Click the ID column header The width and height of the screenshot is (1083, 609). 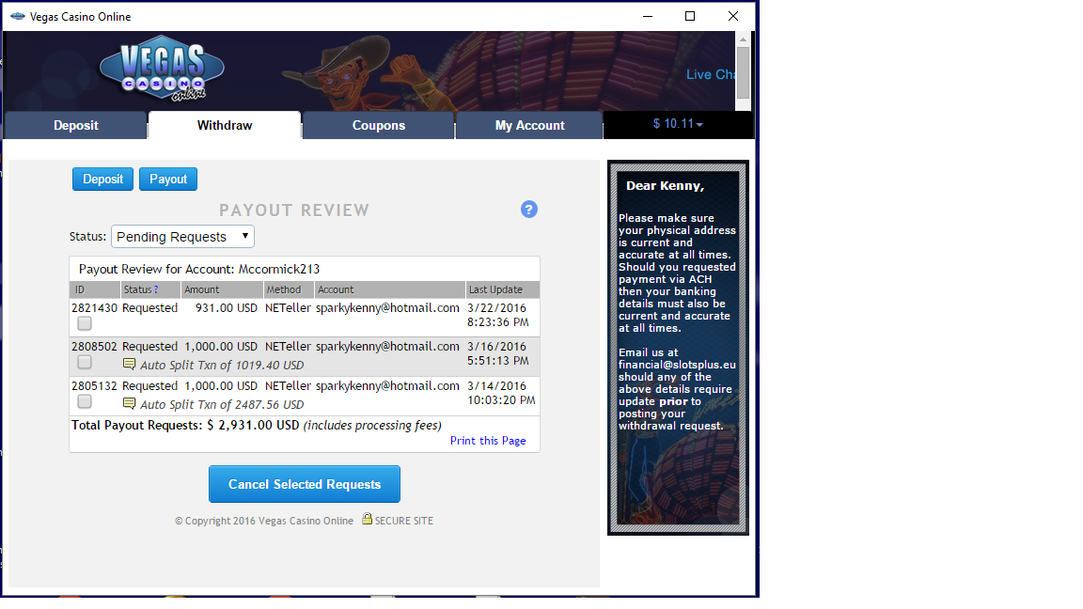tap(95, 290)
